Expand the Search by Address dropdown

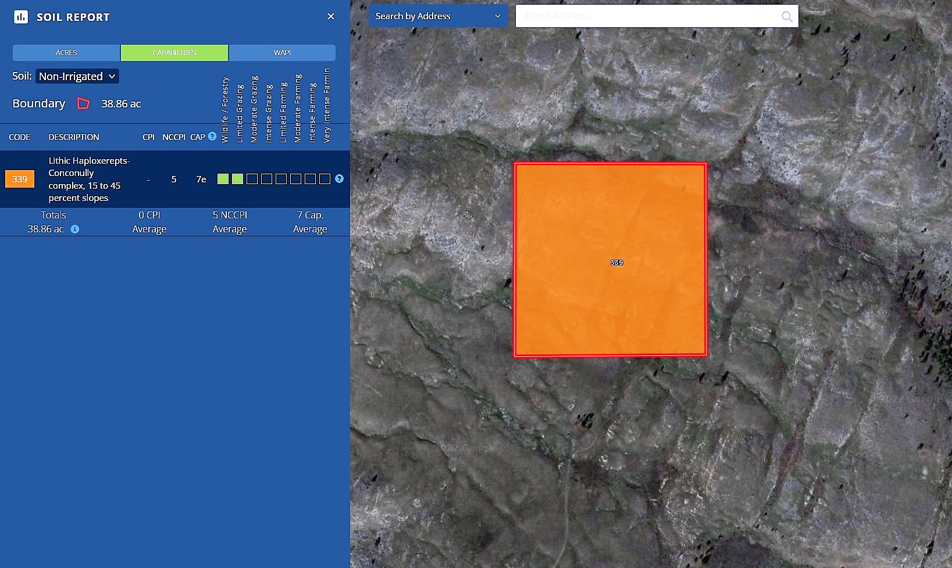click(x=438, y=16)
